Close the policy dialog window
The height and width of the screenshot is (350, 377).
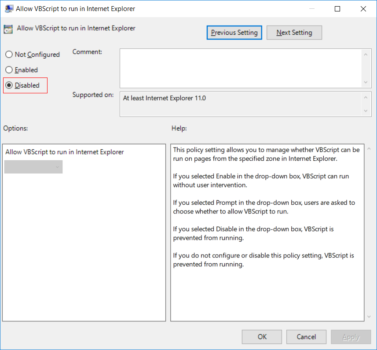[363, 9]
